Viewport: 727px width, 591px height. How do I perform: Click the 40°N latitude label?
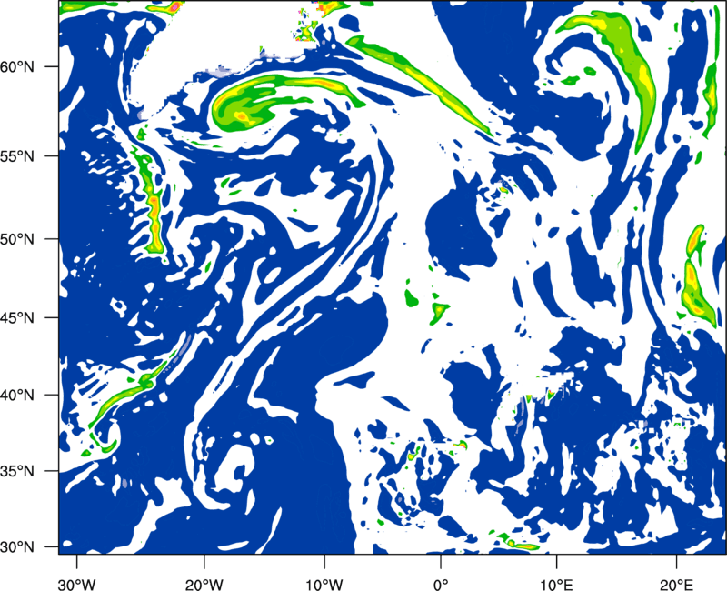pos(17,396)
